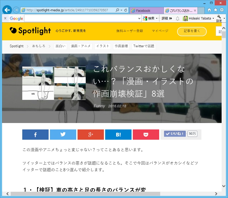
Task: Click the down arrow of the vertical scrollbar
Action: tap(224, 186)
